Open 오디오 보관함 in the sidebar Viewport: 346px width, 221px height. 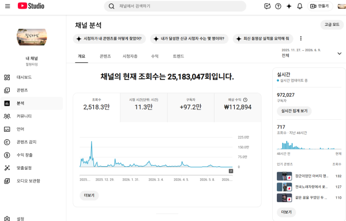point(32,181)
